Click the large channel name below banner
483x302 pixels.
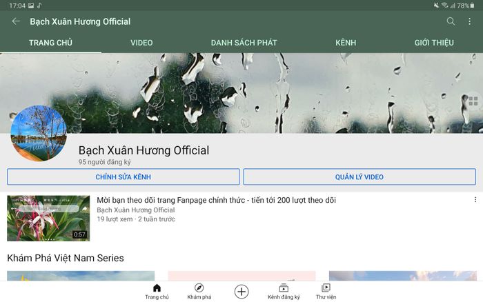pos(144,150)
